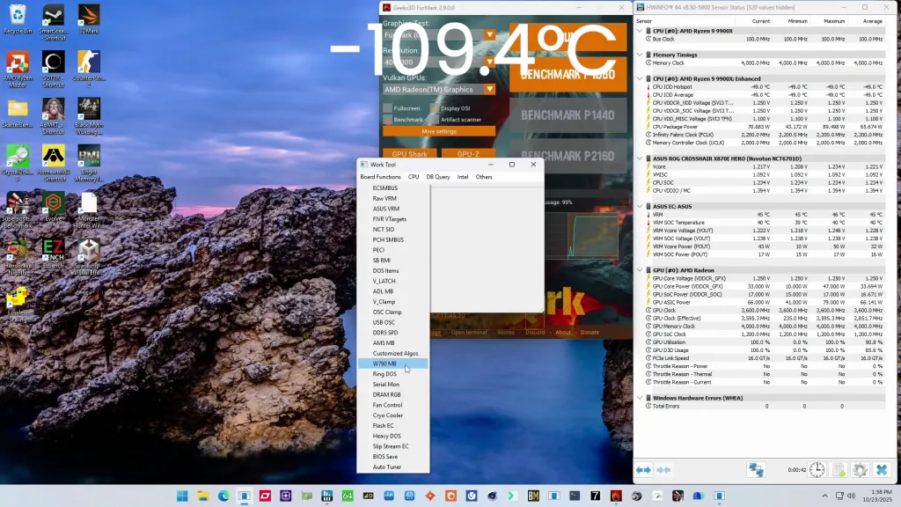This screenshot has height=507, width=901.
Task: Open the Vulkan GPUs dropdown
Action: click(490, 90)
